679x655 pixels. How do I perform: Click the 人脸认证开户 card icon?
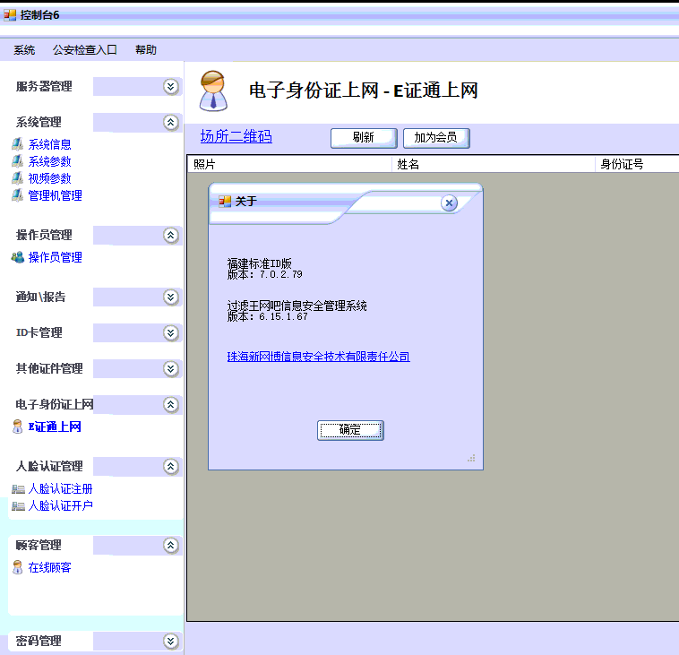(x=18, y=506)
